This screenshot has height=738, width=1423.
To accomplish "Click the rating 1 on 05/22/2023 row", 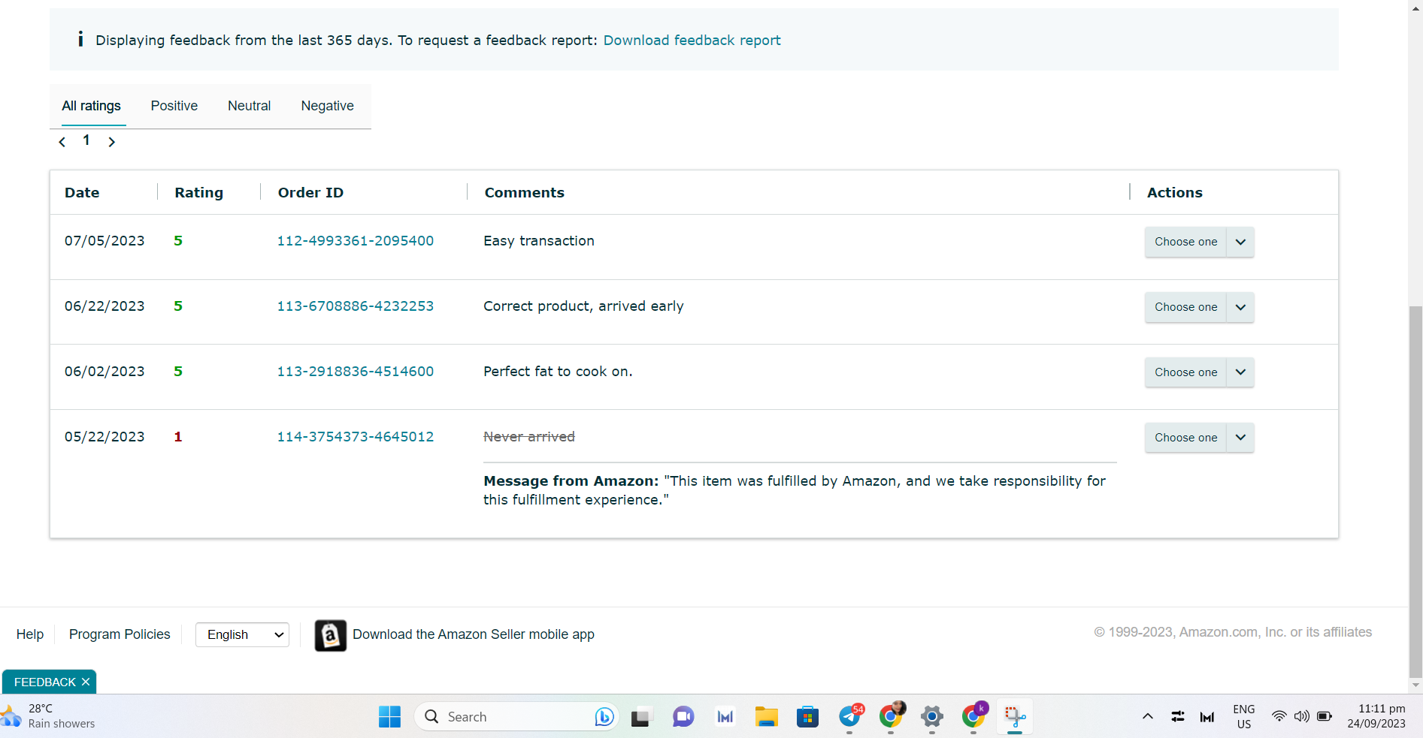I will [x=178, y=437].
